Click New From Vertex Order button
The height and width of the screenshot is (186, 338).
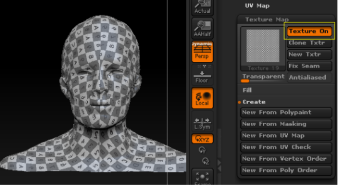coord(286,159)
